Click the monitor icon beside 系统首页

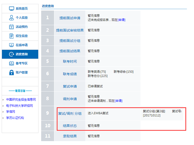point(11,9)
